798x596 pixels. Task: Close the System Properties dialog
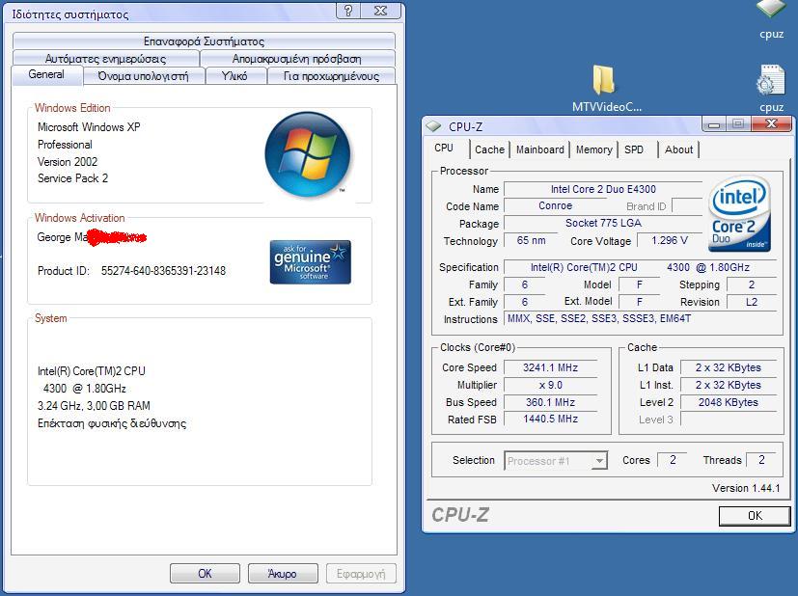pyautogui.click(x=381, y=11)
